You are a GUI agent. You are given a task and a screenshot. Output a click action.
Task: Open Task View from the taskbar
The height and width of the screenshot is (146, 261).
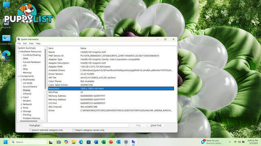(x=51, y=142)
